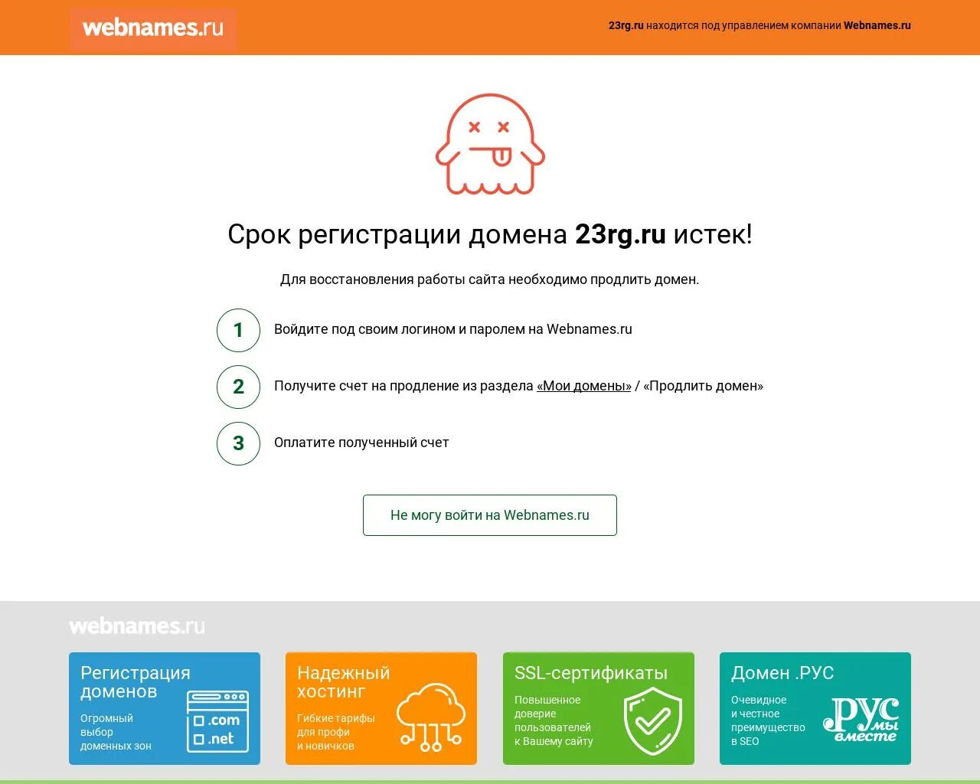Click the heading Срок регистрации домена истек
Viewport: 980px width, 784px height.
coord(490,234)
